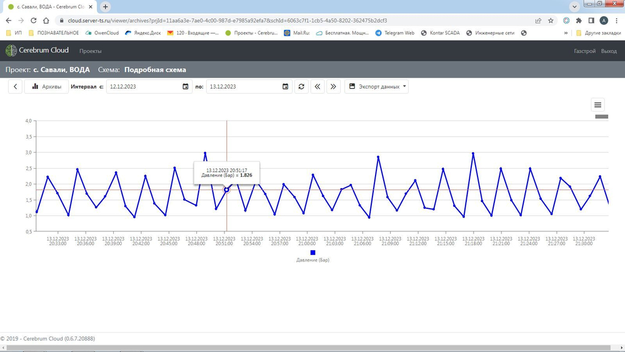Open the Яндекс.Диск bookmark

(143, 33)
